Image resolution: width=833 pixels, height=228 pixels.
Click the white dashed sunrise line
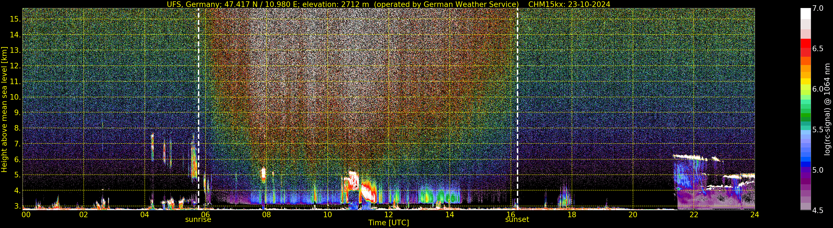coord(198,109)
